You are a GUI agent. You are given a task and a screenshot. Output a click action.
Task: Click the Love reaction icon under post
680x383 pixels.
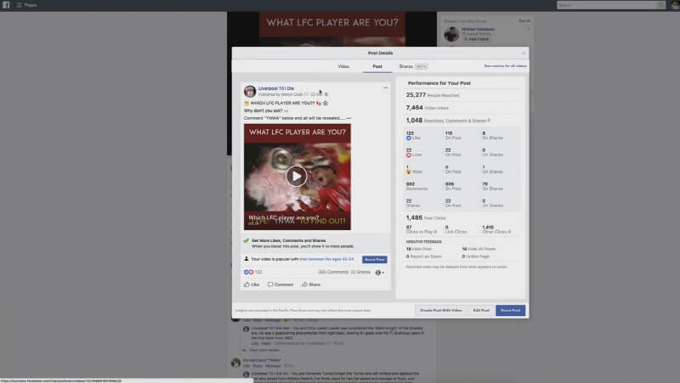251,272
